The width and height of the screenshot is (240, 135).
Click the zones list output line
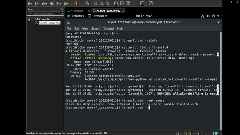point(132,104)
